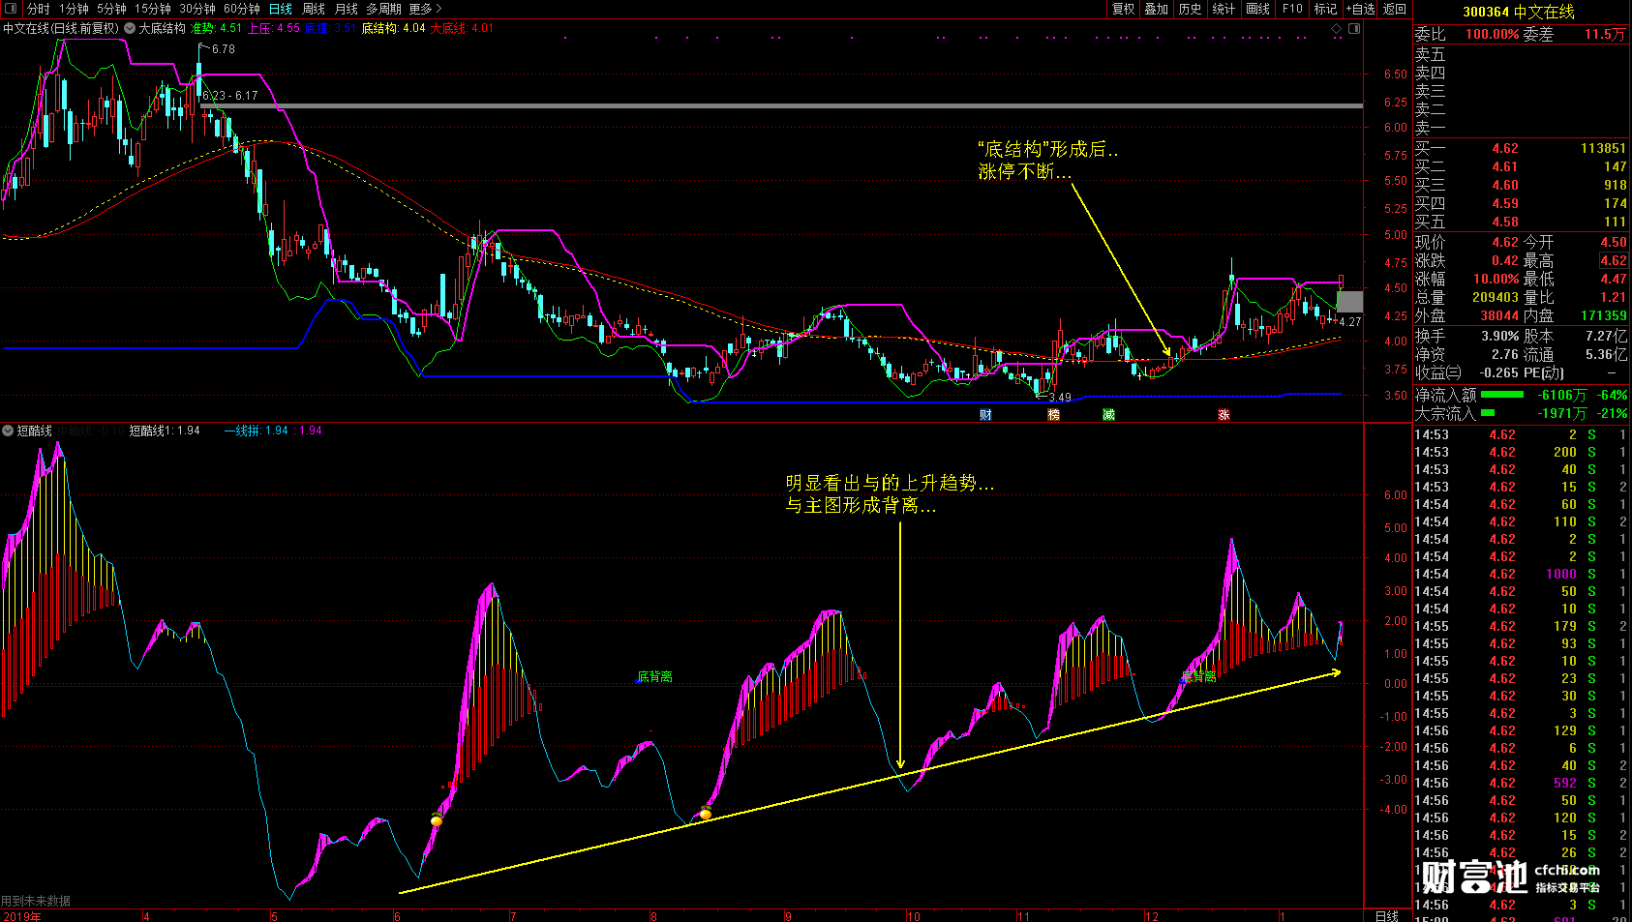
Task: Click the gray price marker on the axis
Action: click(x=1350, y=301)
